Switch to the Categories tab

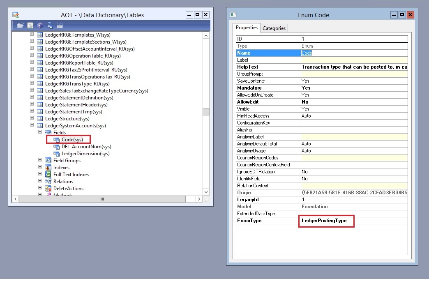click(x=274, y=28)
